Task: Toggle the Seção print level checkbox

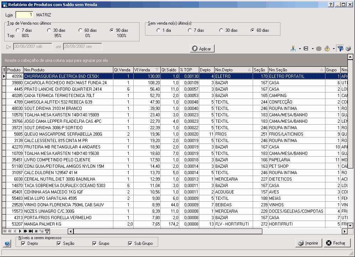Action: coord(59,243)
